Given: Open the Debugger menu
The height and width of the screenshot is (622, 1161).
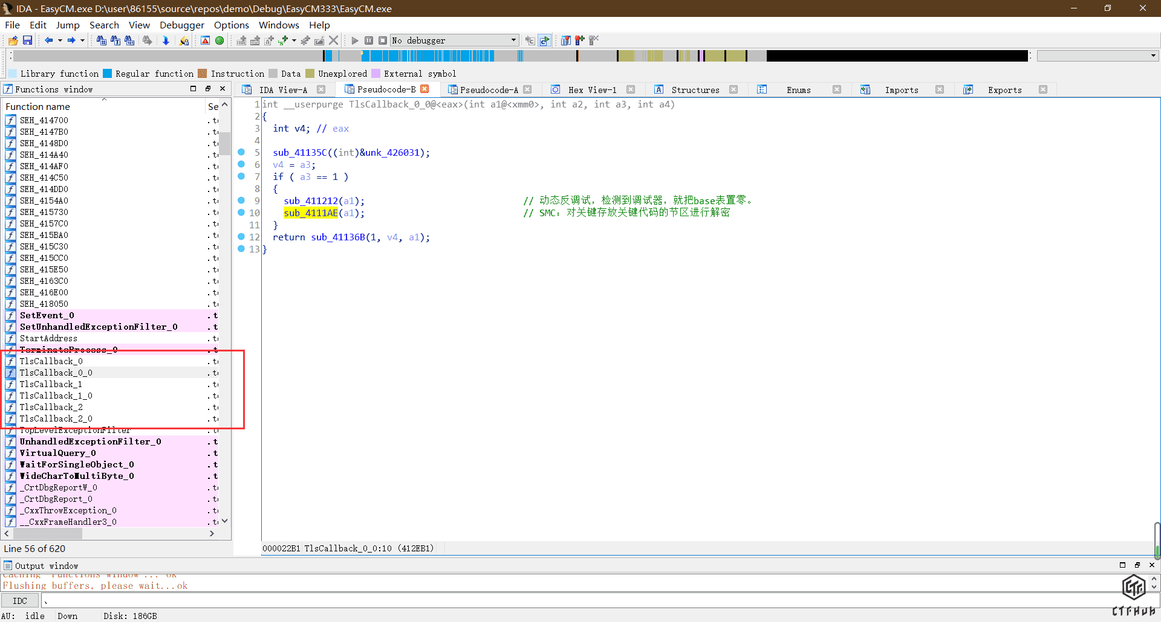Looking at the screenshot, I should pos(181,25).
